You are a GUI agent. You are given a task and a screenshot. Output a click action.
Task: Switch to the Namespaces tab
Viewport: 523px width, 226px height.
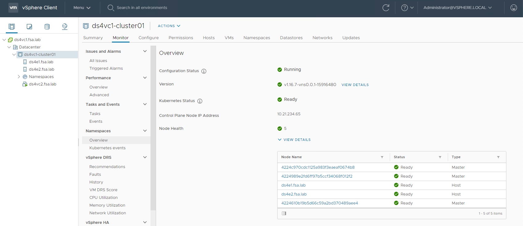coord(257,38)
